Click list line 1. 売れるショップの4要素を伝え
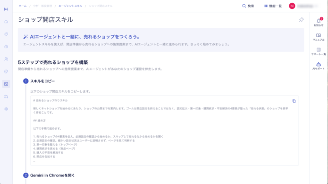Viewport: 328px width, 184px height. click(98, 136)
